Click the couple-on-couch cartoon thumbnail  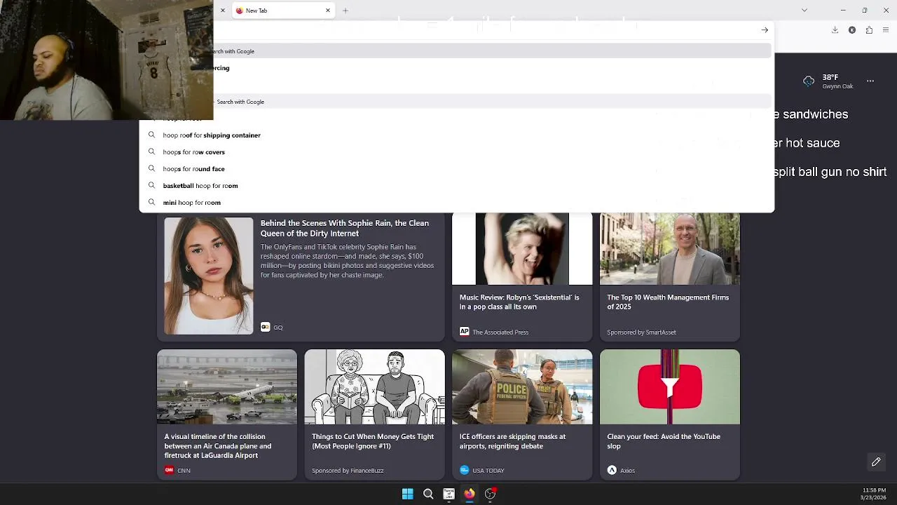click(x=375, y=387)
